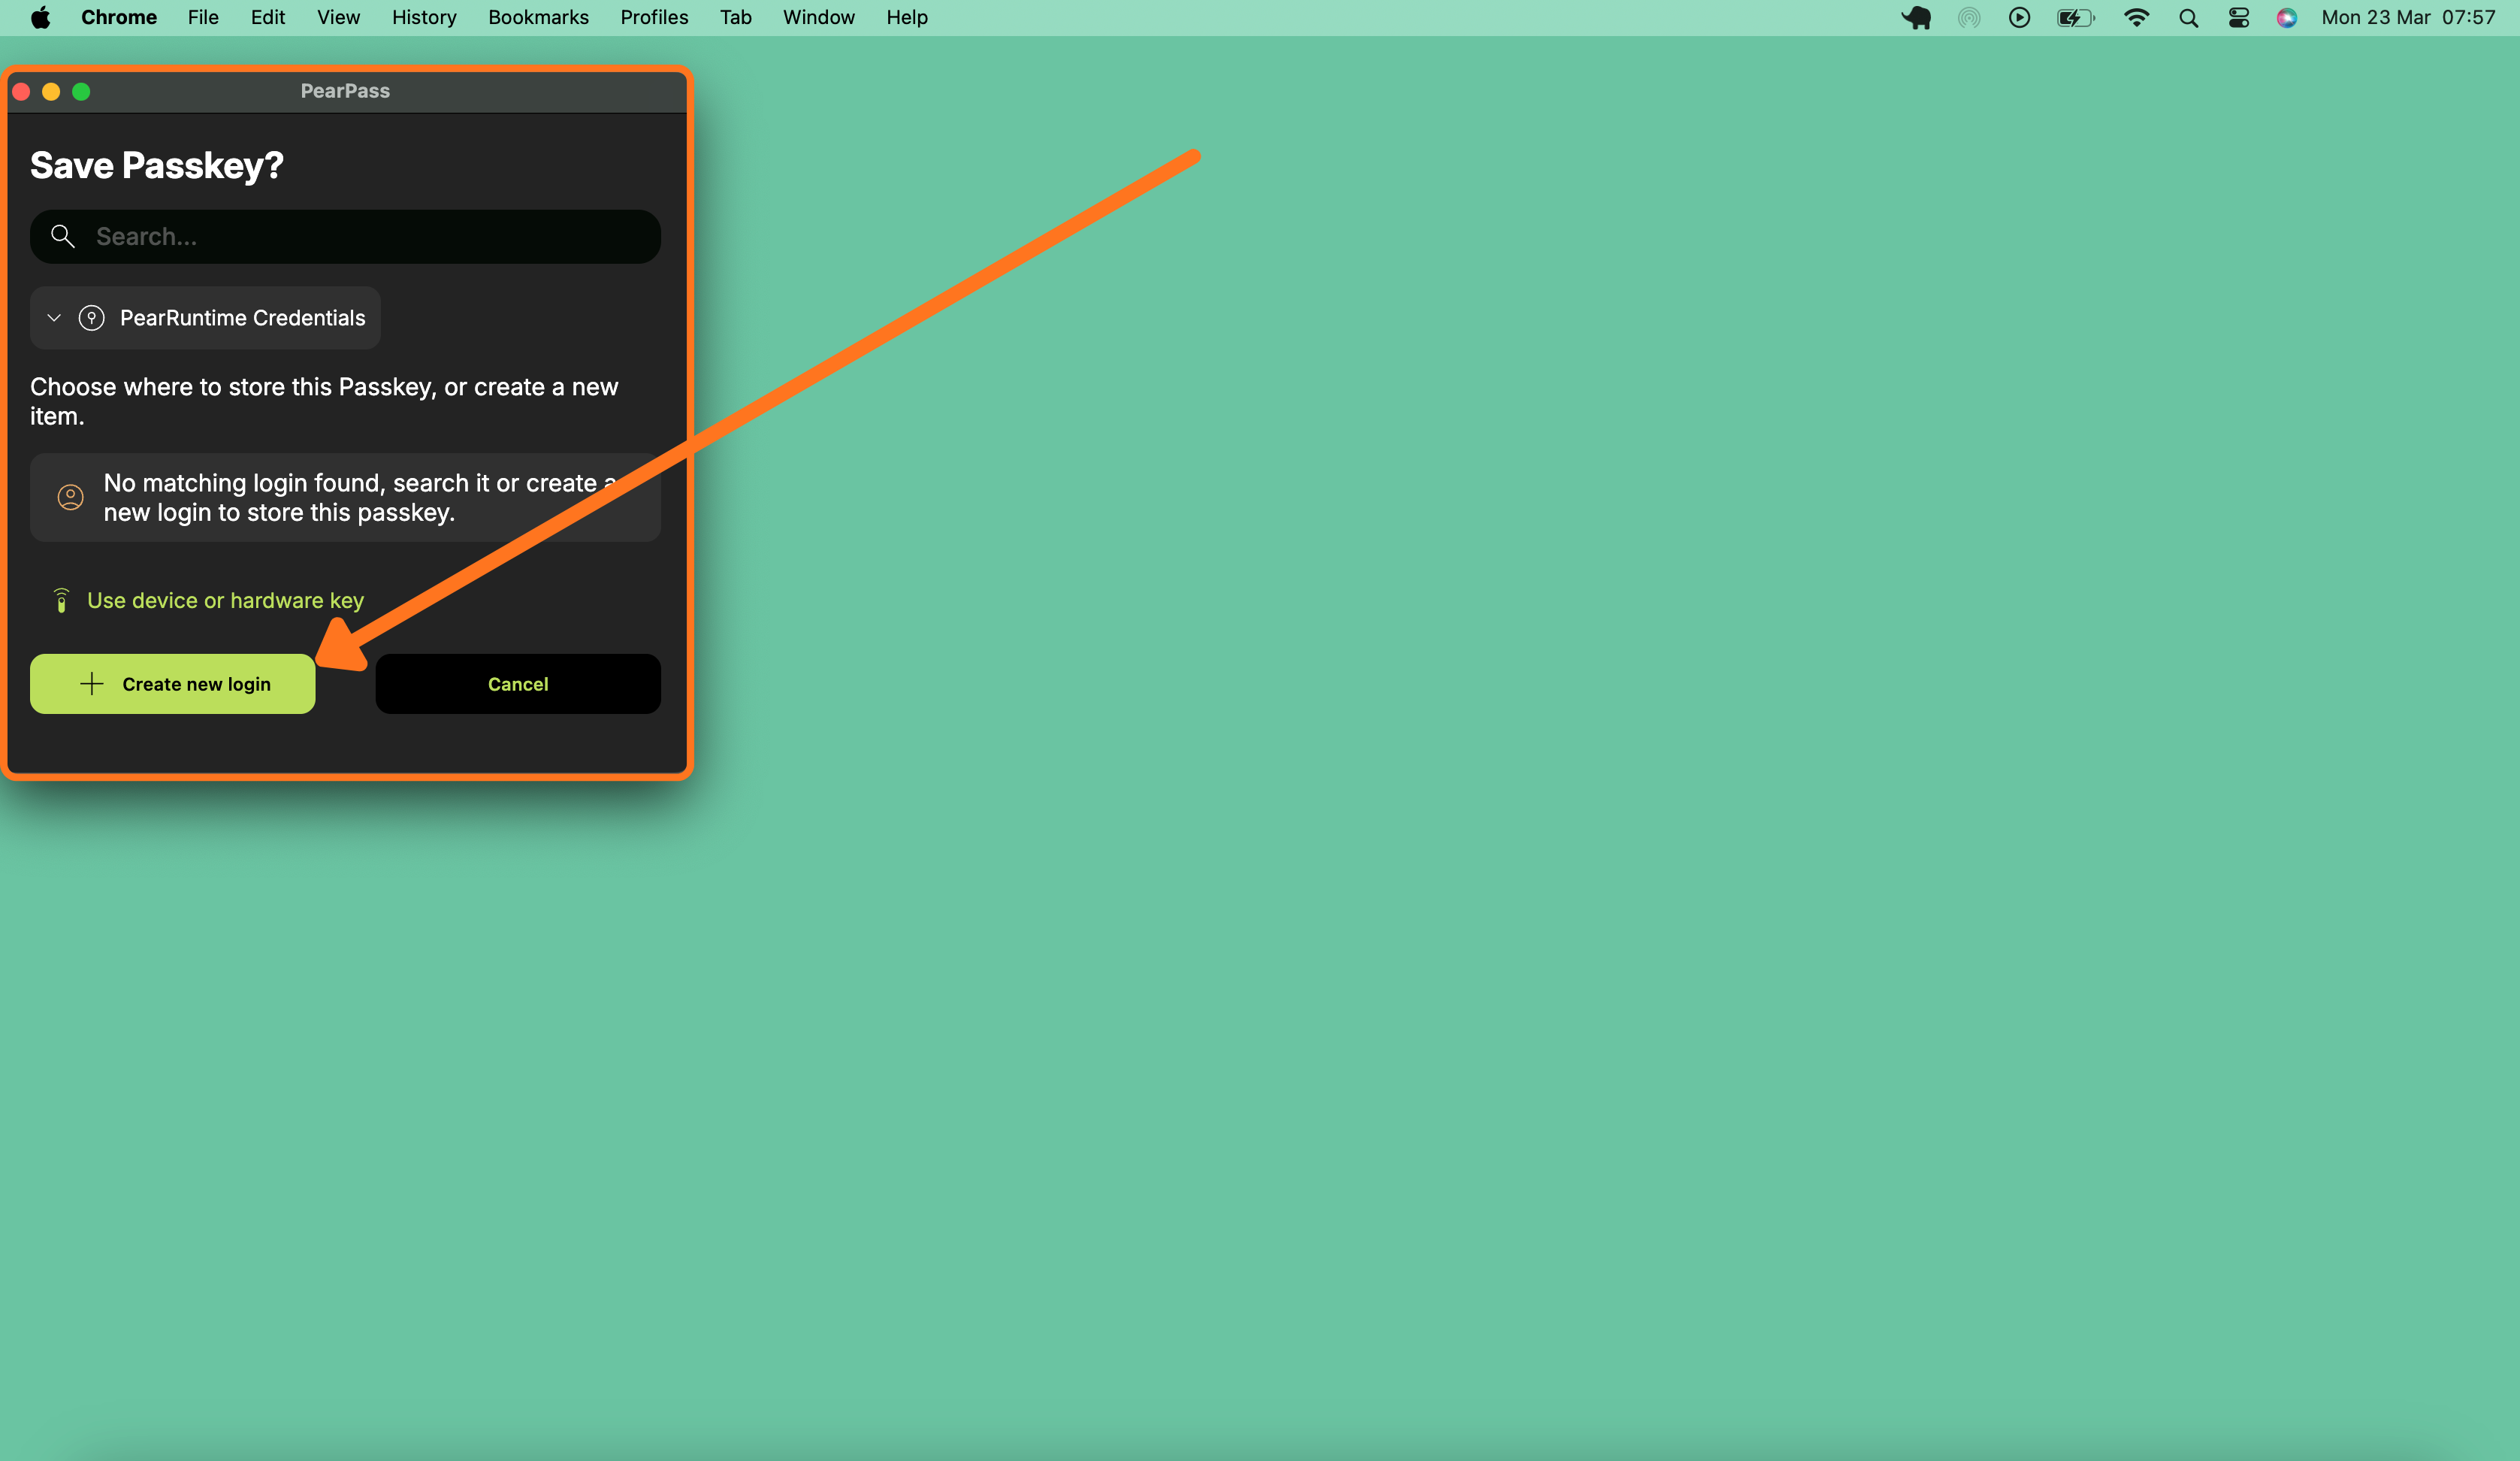Viewport: 2520px width, 1461px height.
Task: Click the hardware key icon near the green link
Action: click(61, 599)
